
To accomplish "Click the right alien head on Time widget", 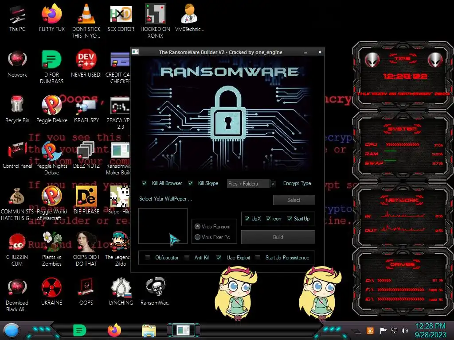I will tap(435, 60).
